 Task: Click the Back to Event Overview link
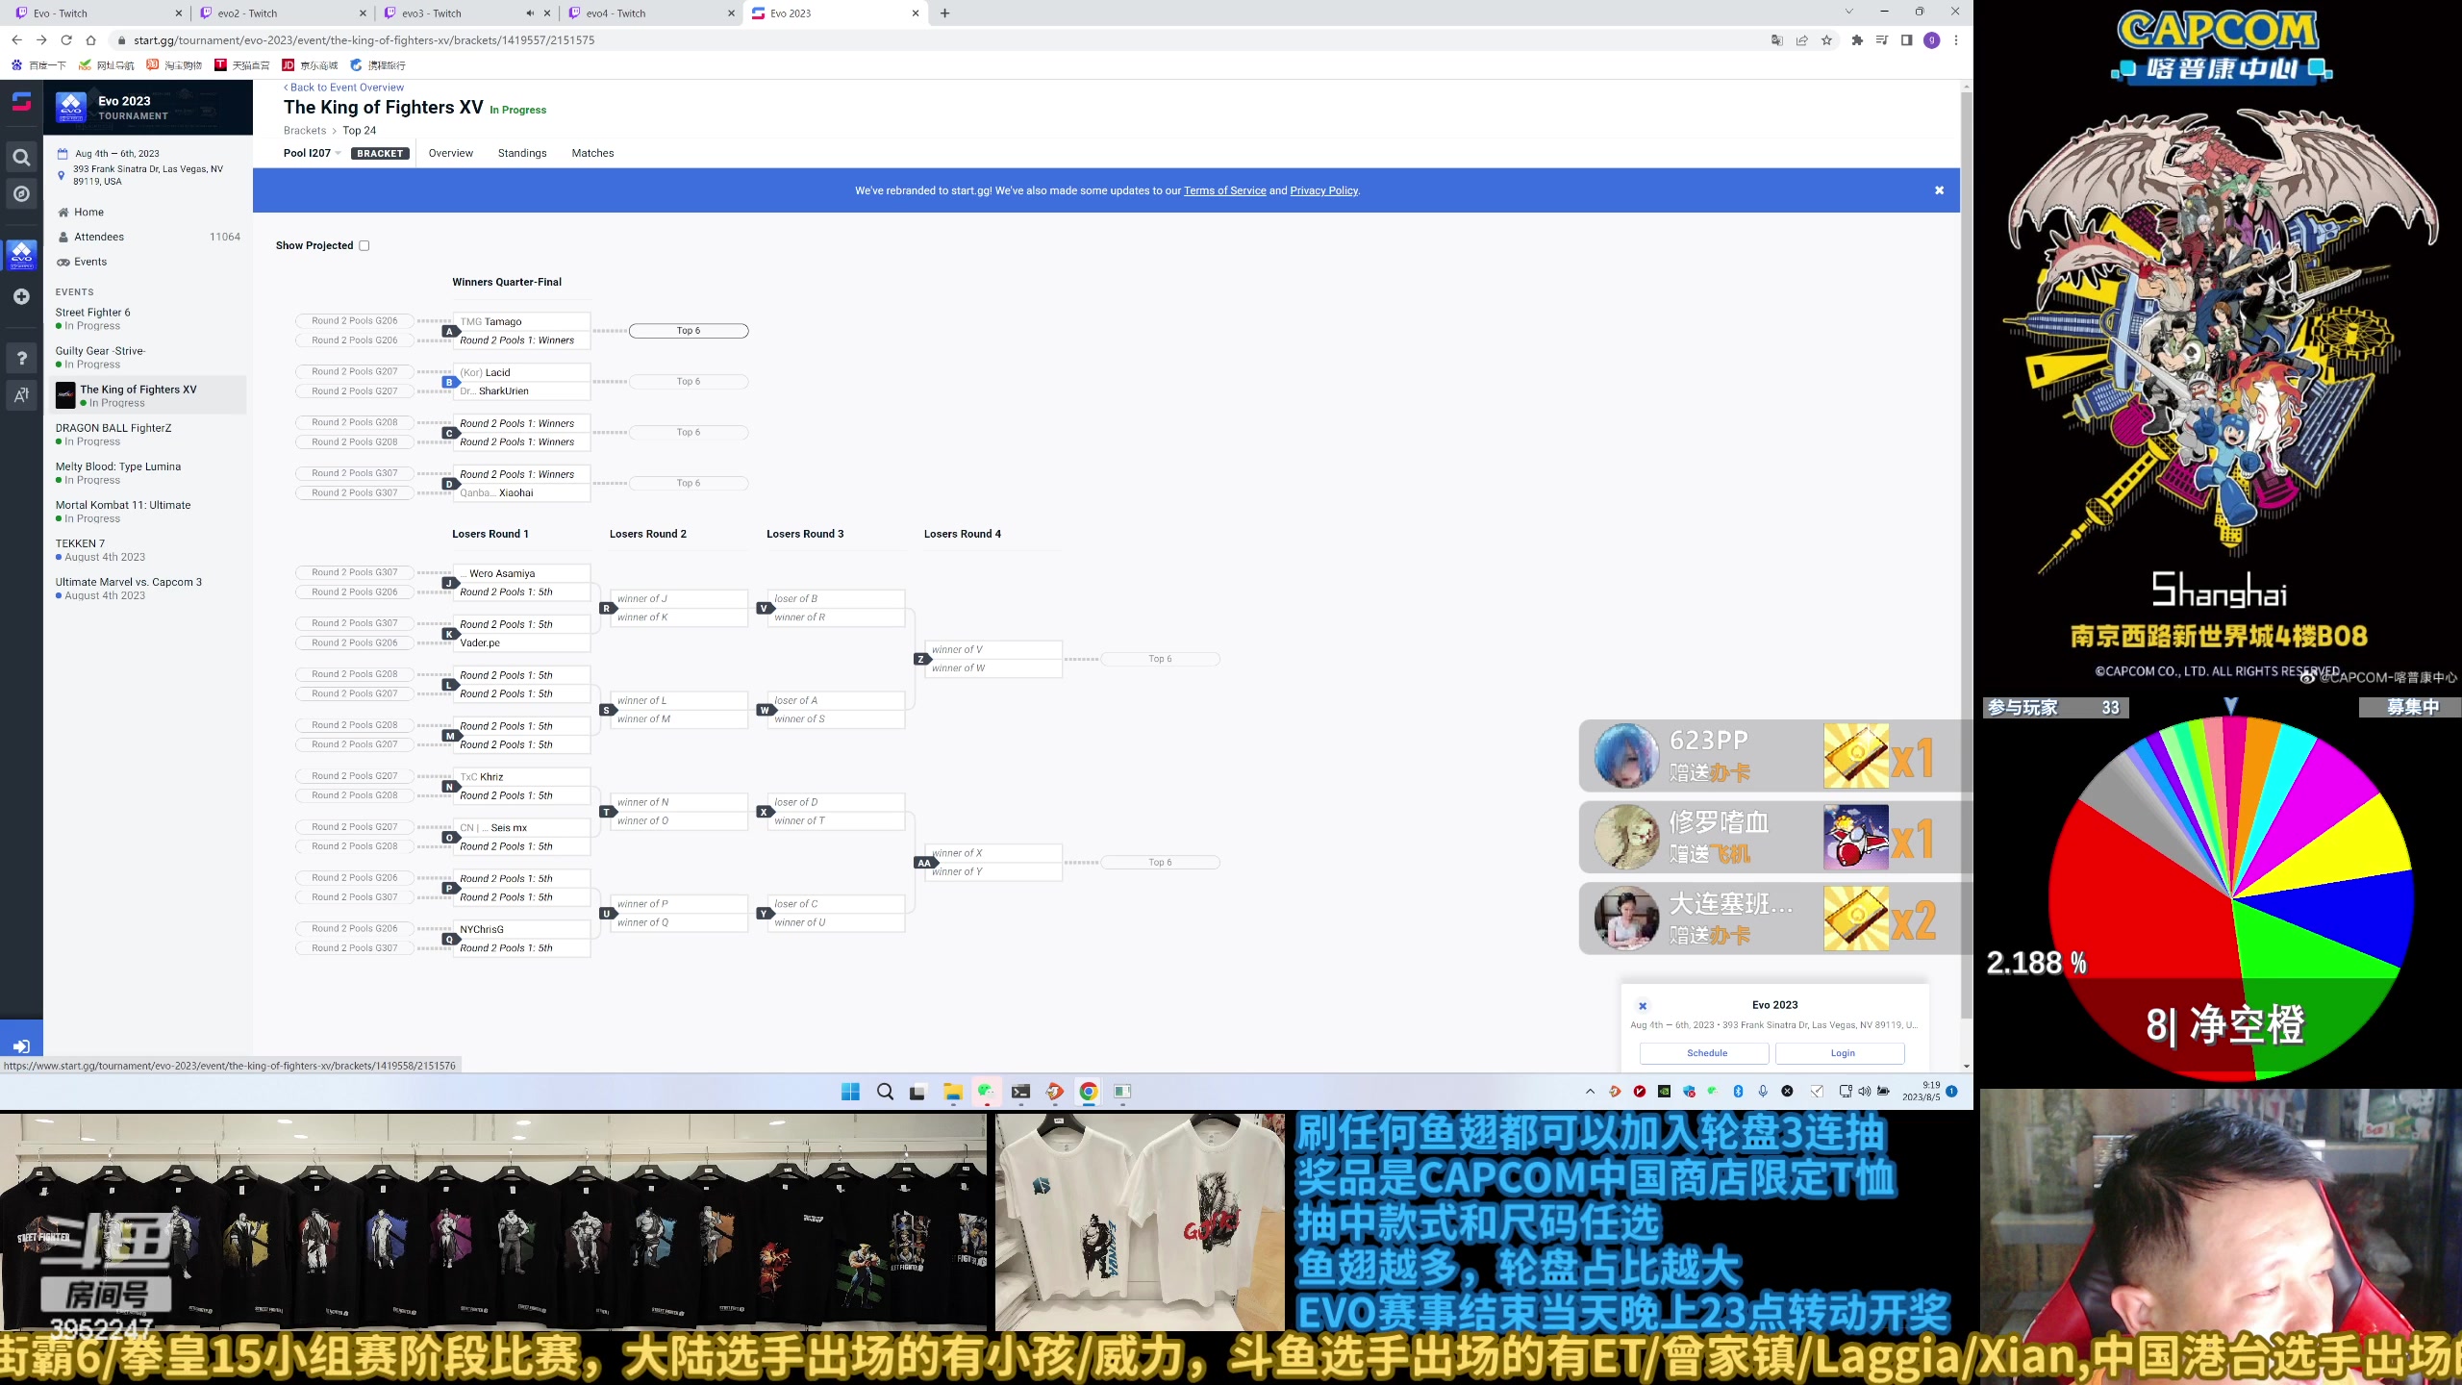(x=344, y=88)
